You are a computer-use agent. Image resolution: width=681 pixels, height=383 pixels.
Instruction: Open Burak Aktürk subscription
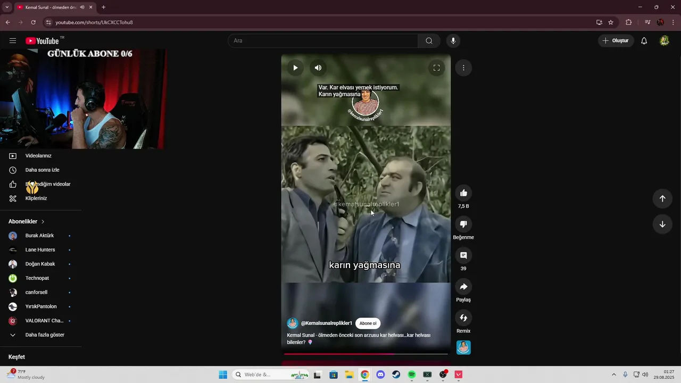point(40,236)
